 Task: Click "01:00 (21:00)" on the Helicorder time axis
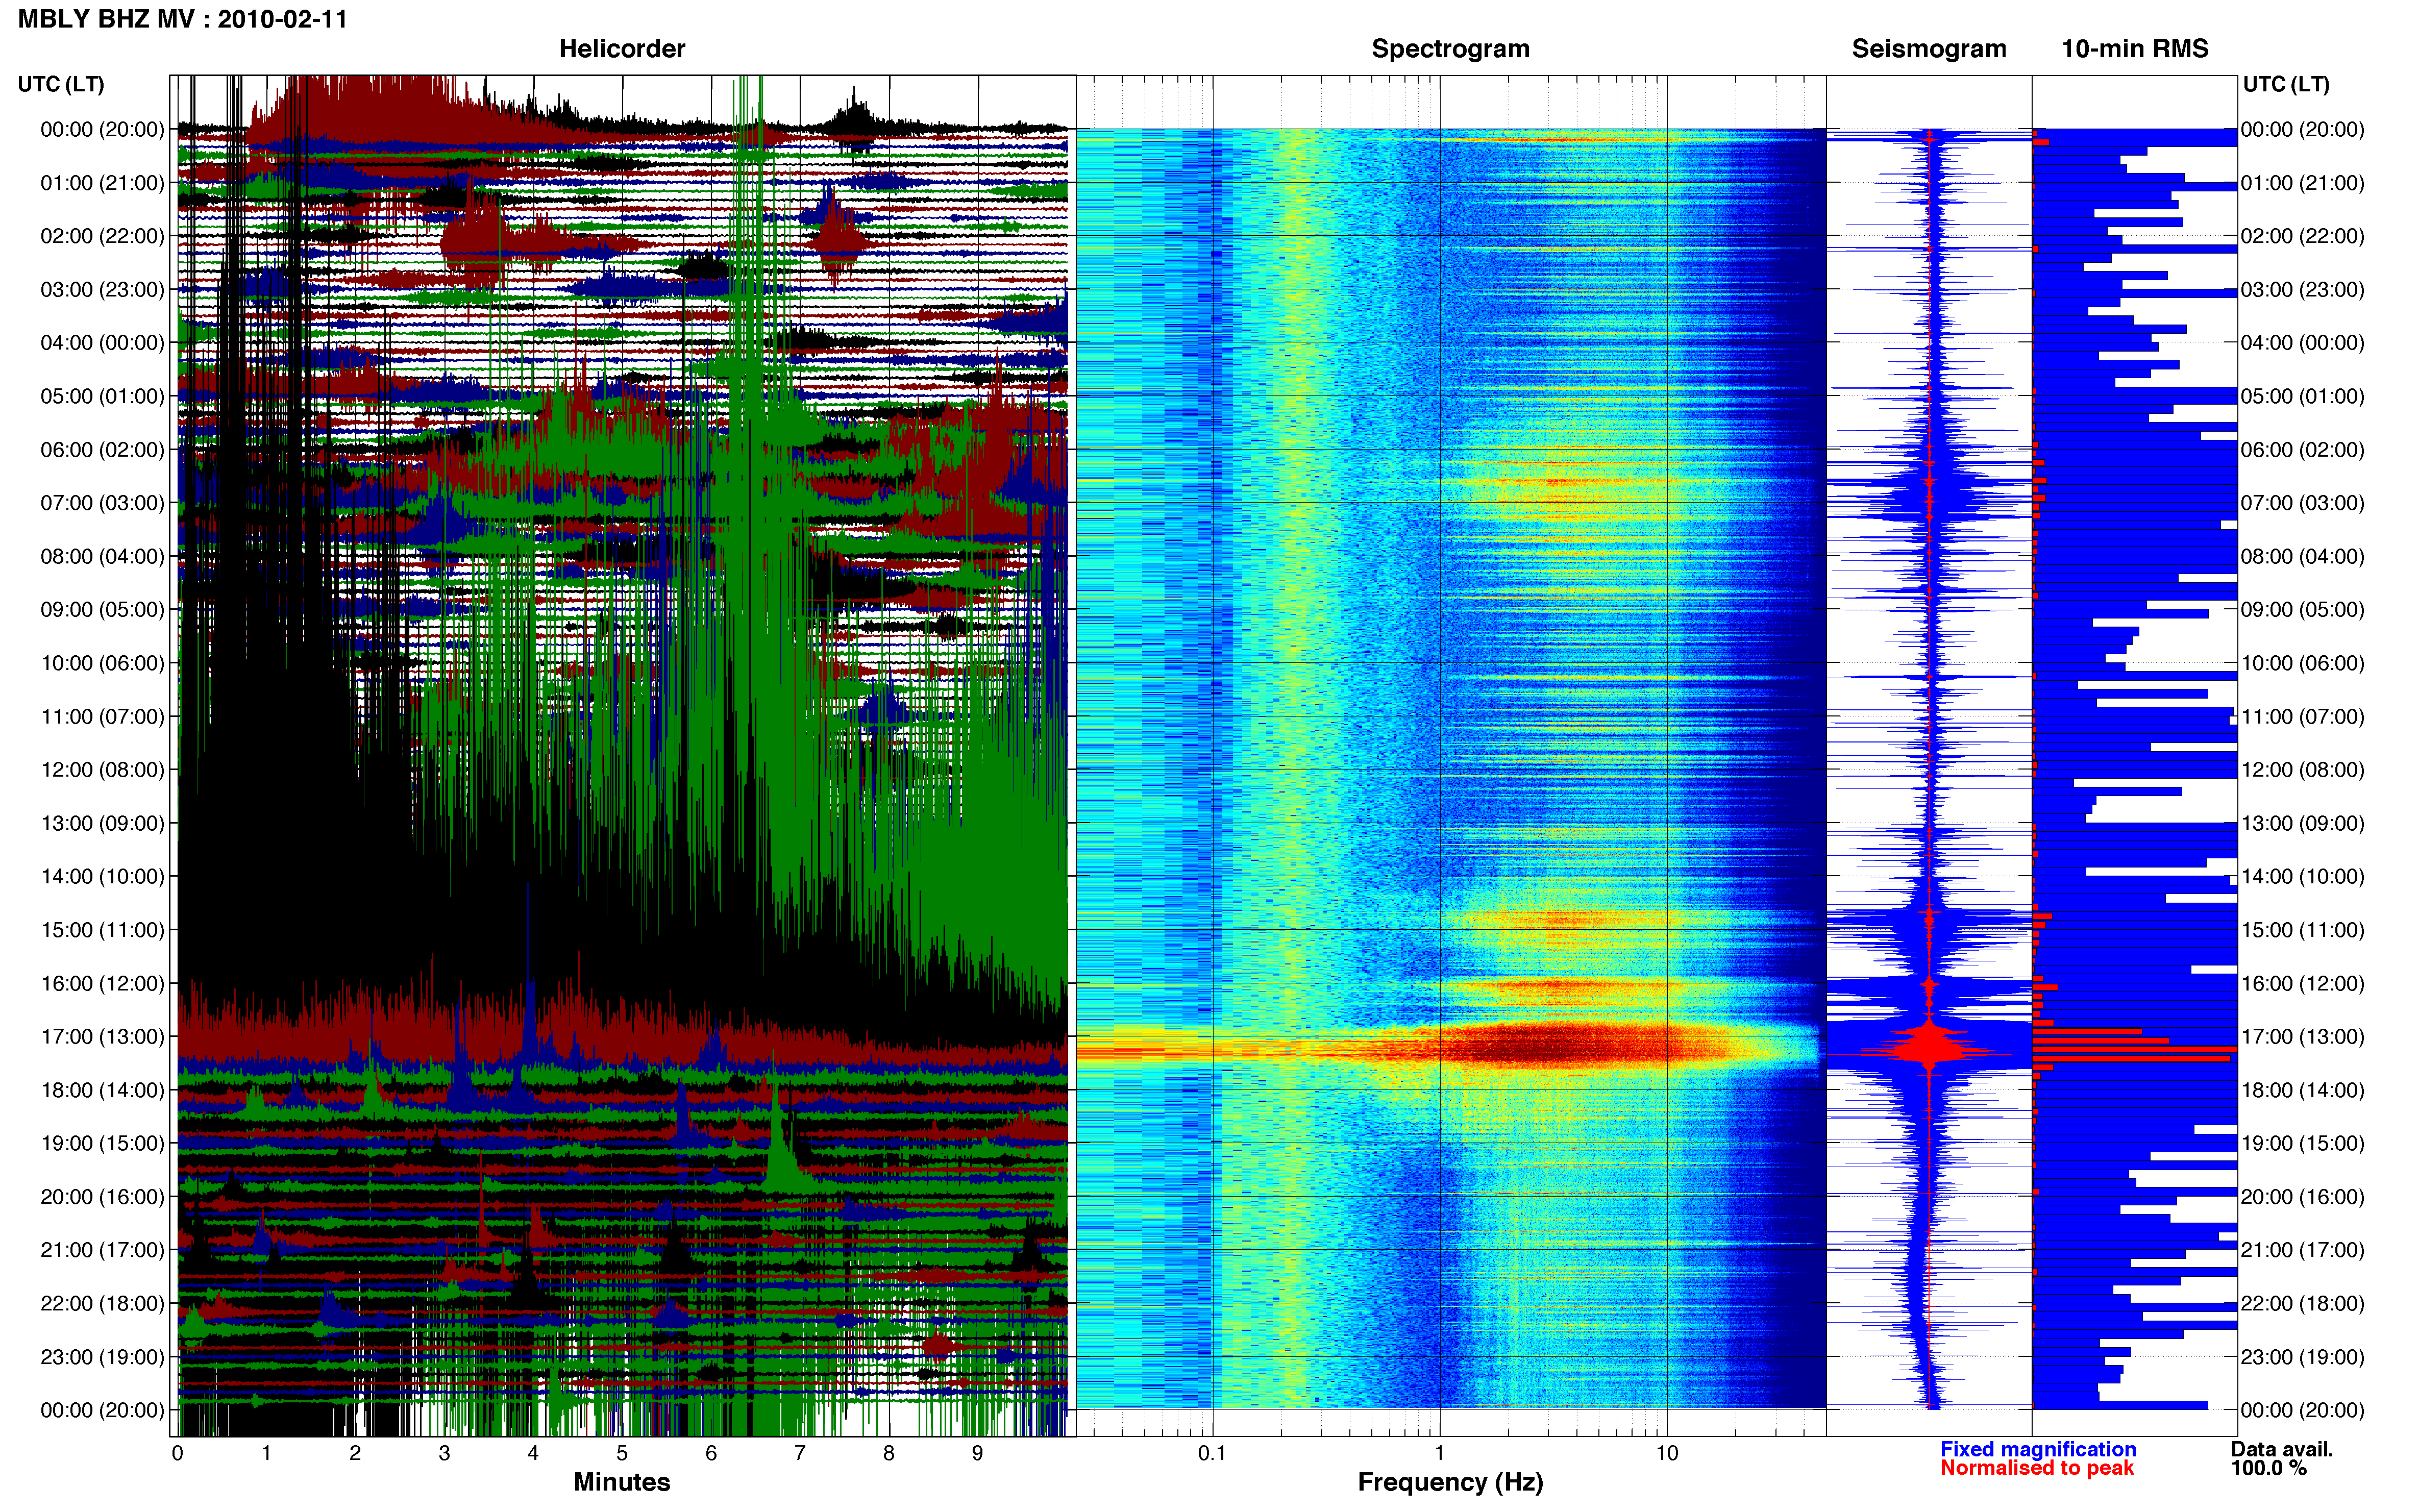102,183
